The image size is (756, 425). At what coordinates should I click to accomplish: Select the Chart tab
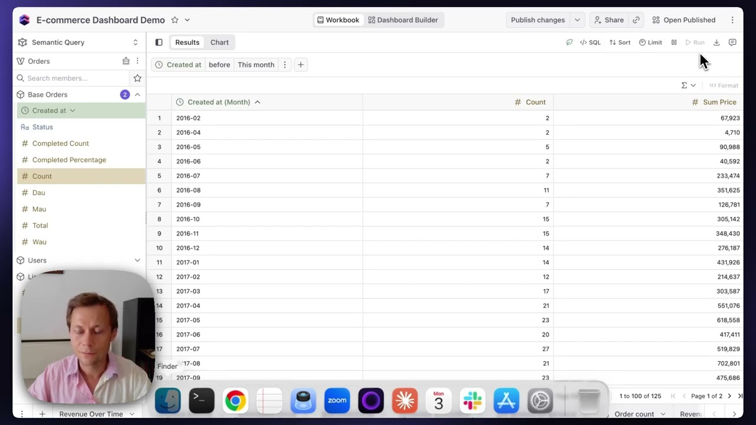click(x=220, y=42)
